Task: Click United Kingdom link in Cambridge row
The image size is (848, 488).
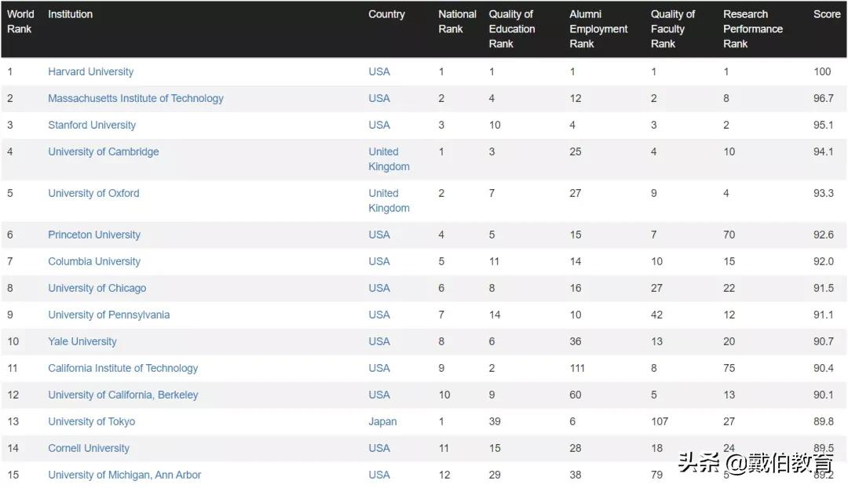Action: point(389,159)
